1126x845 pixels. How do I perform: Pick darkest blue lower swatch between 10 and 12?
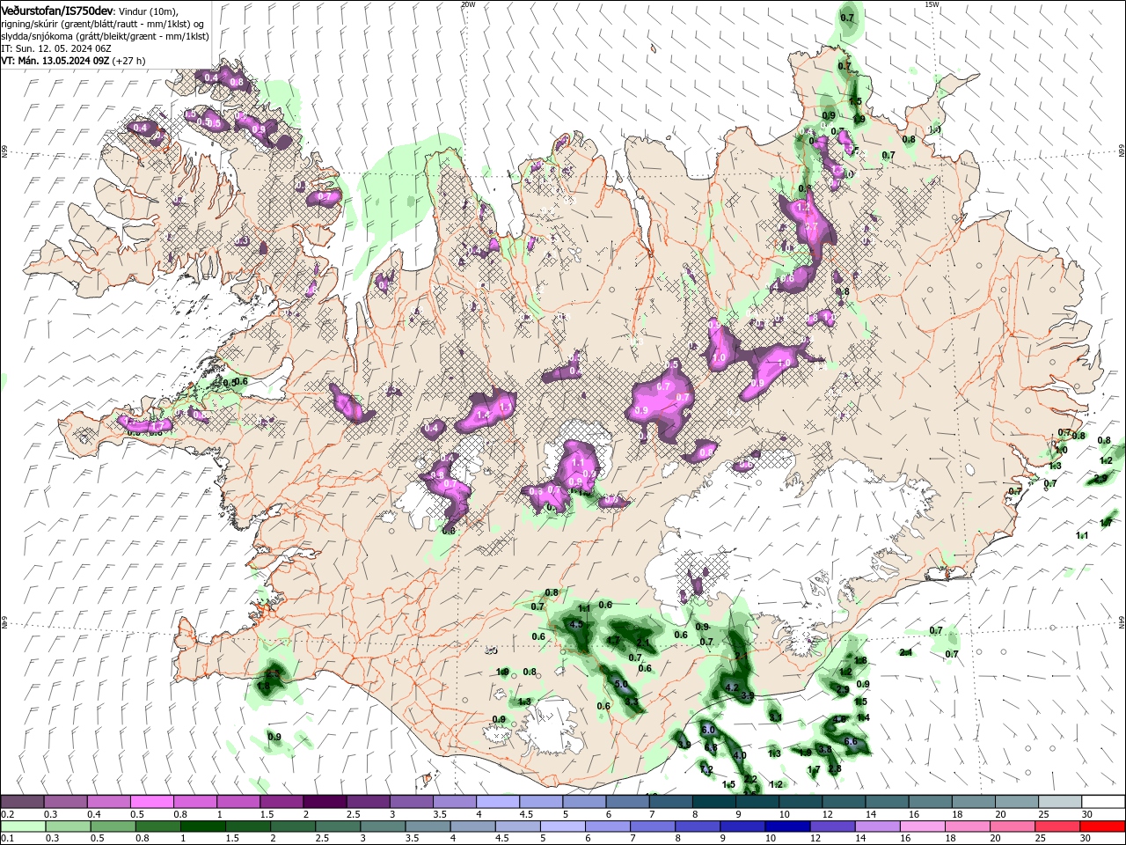(788, 827)
